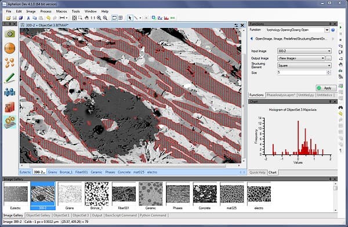Click the Zoom in magnifier icon
348x227 pixels.
click(x=99, y=18)
